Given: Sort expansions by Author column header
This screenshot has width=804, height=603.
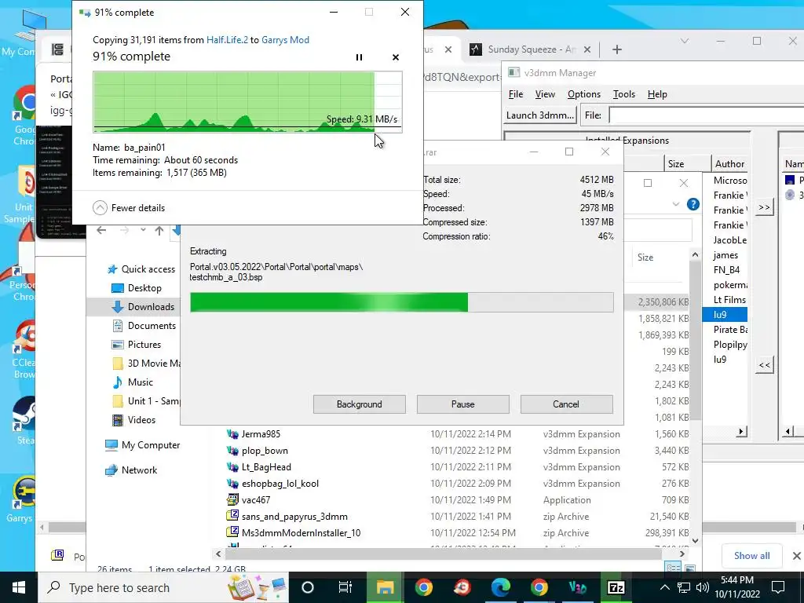Looking at the screenshot, I should coord(729,163).
